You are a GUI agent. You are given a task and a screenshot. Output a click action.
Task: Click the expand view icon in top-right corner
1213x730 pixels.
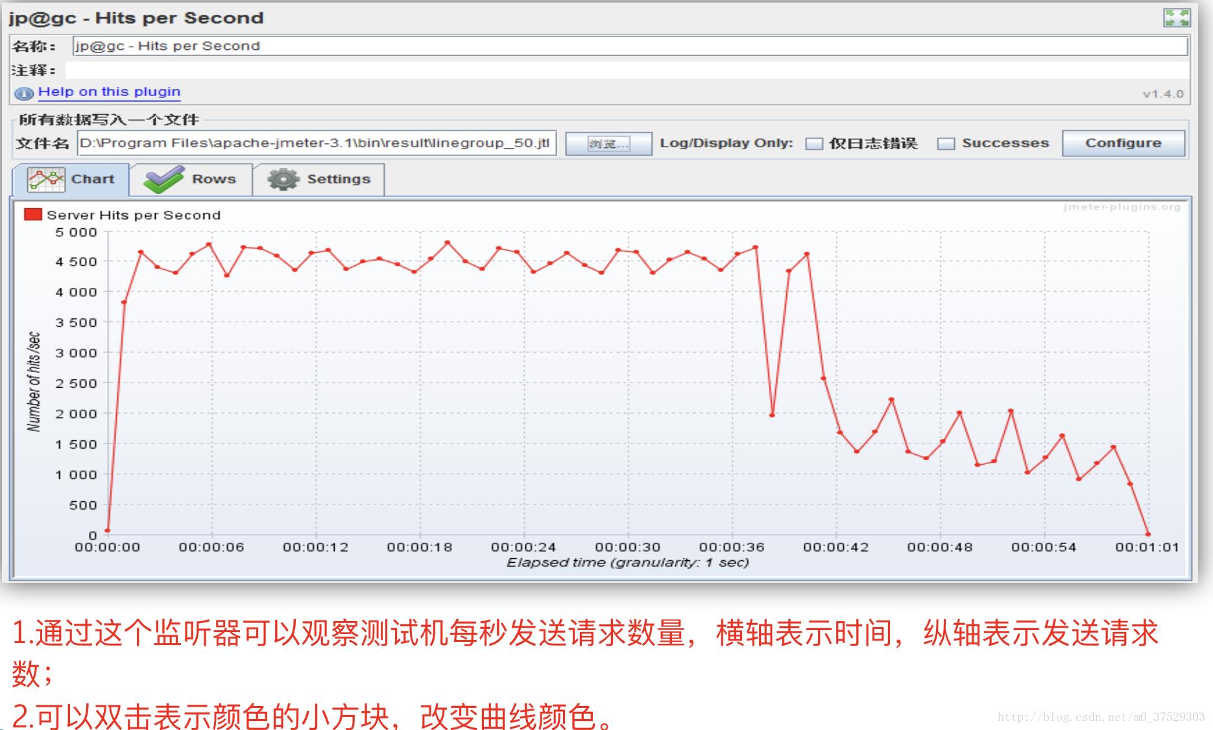pos(1178,18)
